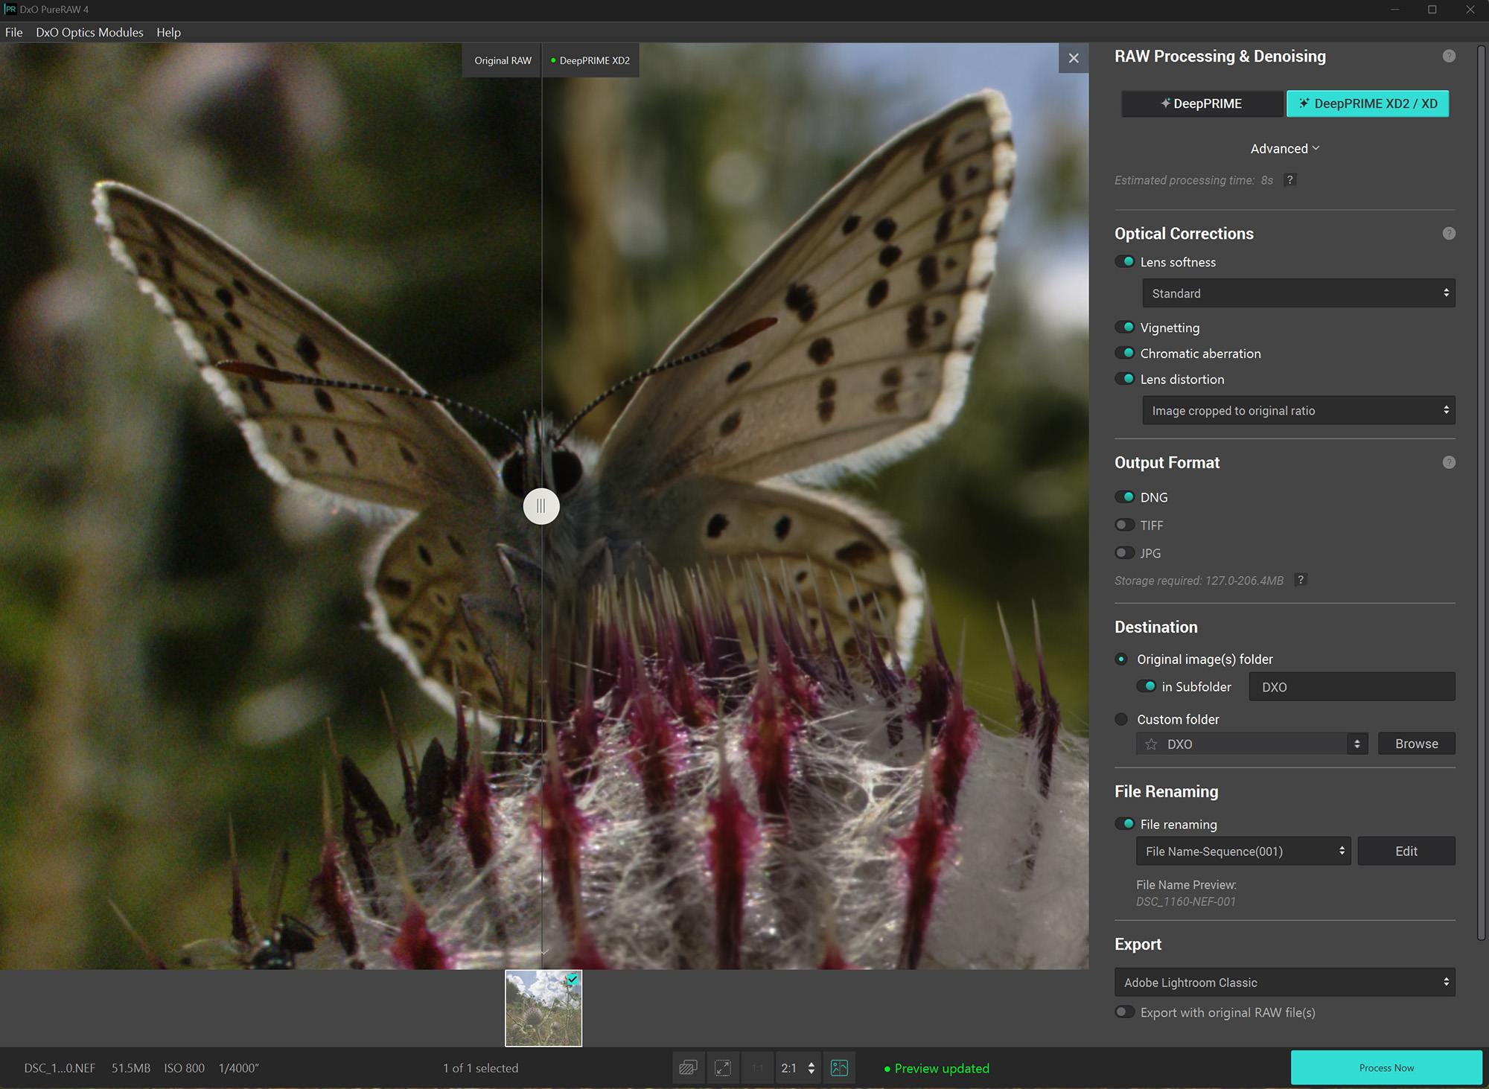Click the Browse button
1489x1089 pixels.
pos(1416,744)
